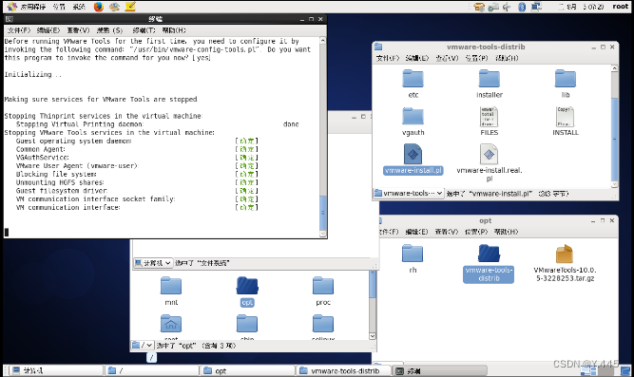
Task: Select the mnt folder in root window
Action: 171,286
